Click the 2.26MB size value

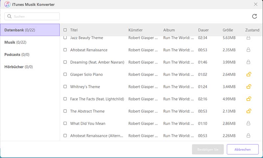click(229, 136)
